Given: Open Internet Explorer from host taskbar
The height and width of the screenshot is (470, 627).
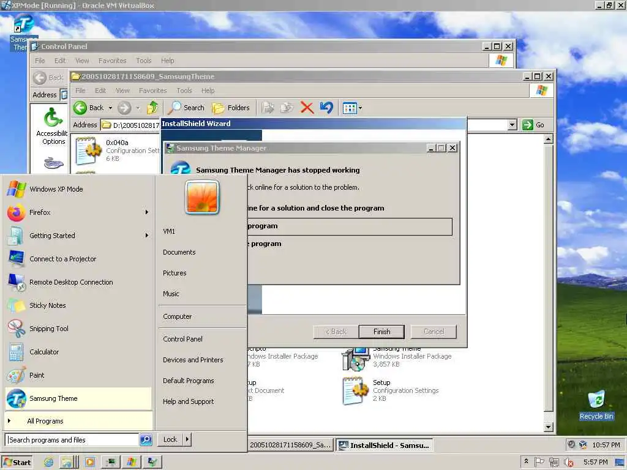Looking at the screenshot, I should click(x=49, y=463).
